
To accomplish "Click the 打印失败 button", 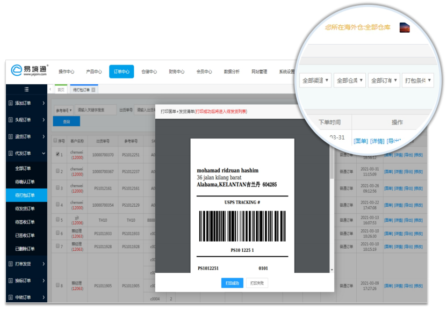I will pos(257,283).
